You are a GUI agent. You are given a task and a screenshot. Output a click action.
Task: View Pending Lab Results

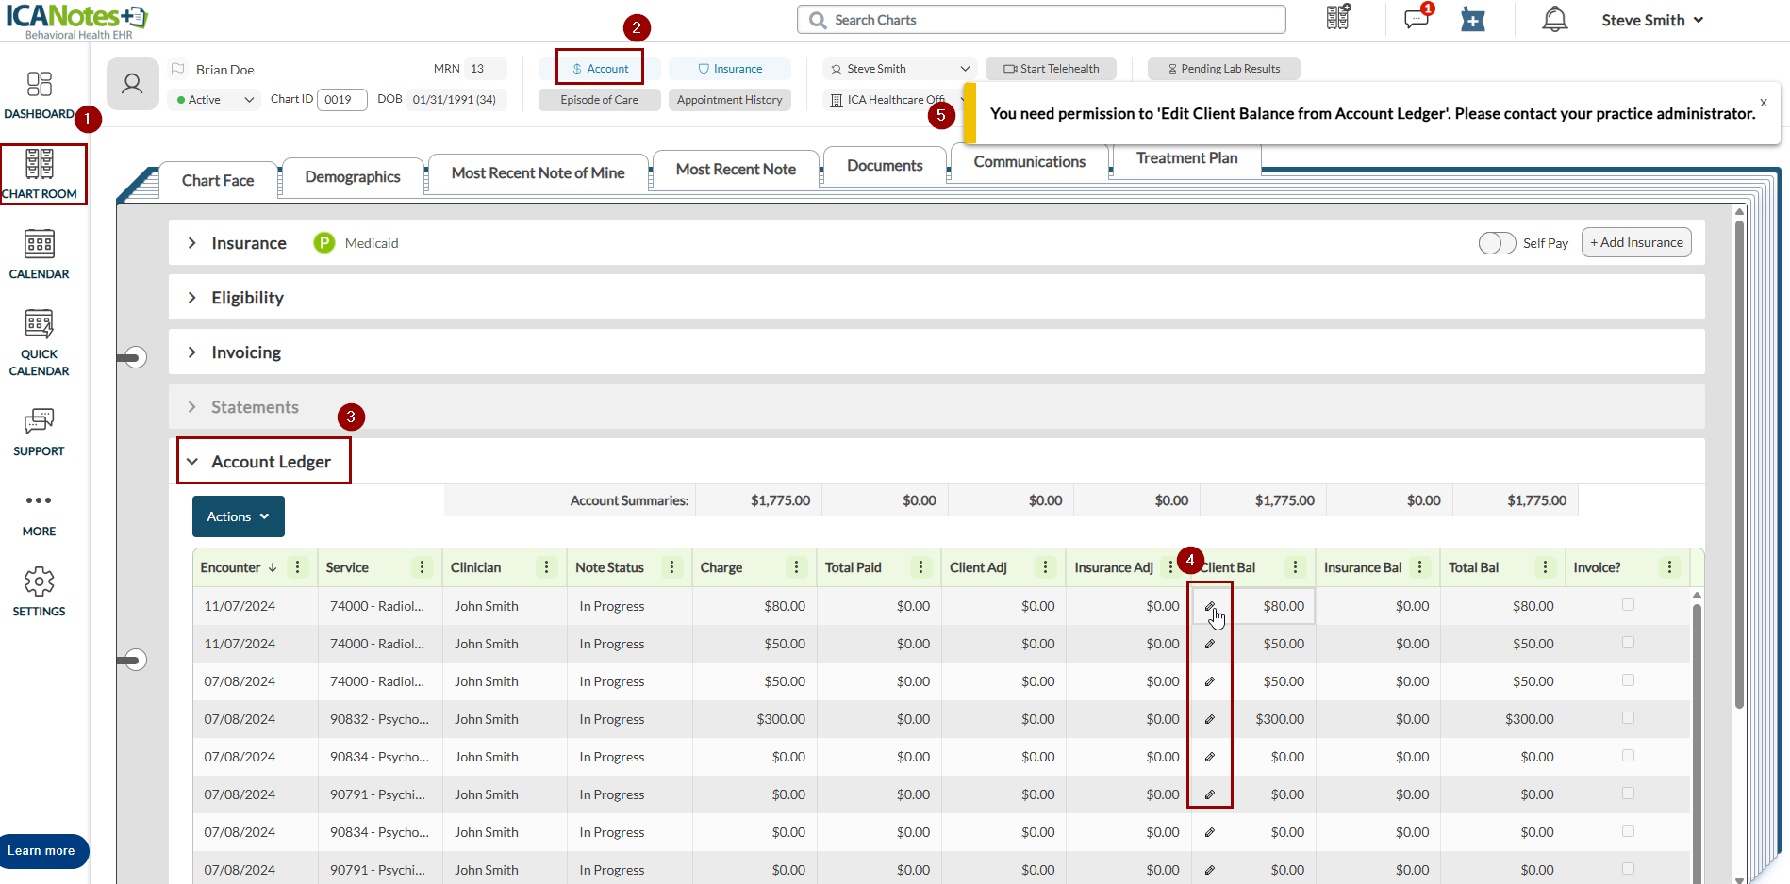(x=1224, y=69)
